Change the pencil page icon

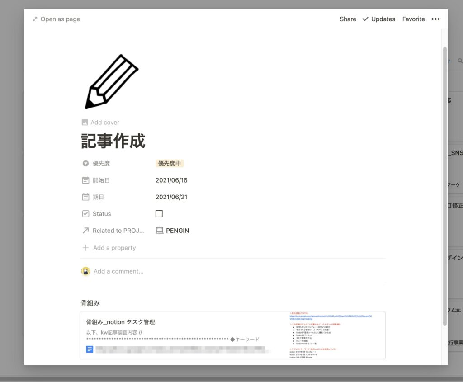click(112, 82)
